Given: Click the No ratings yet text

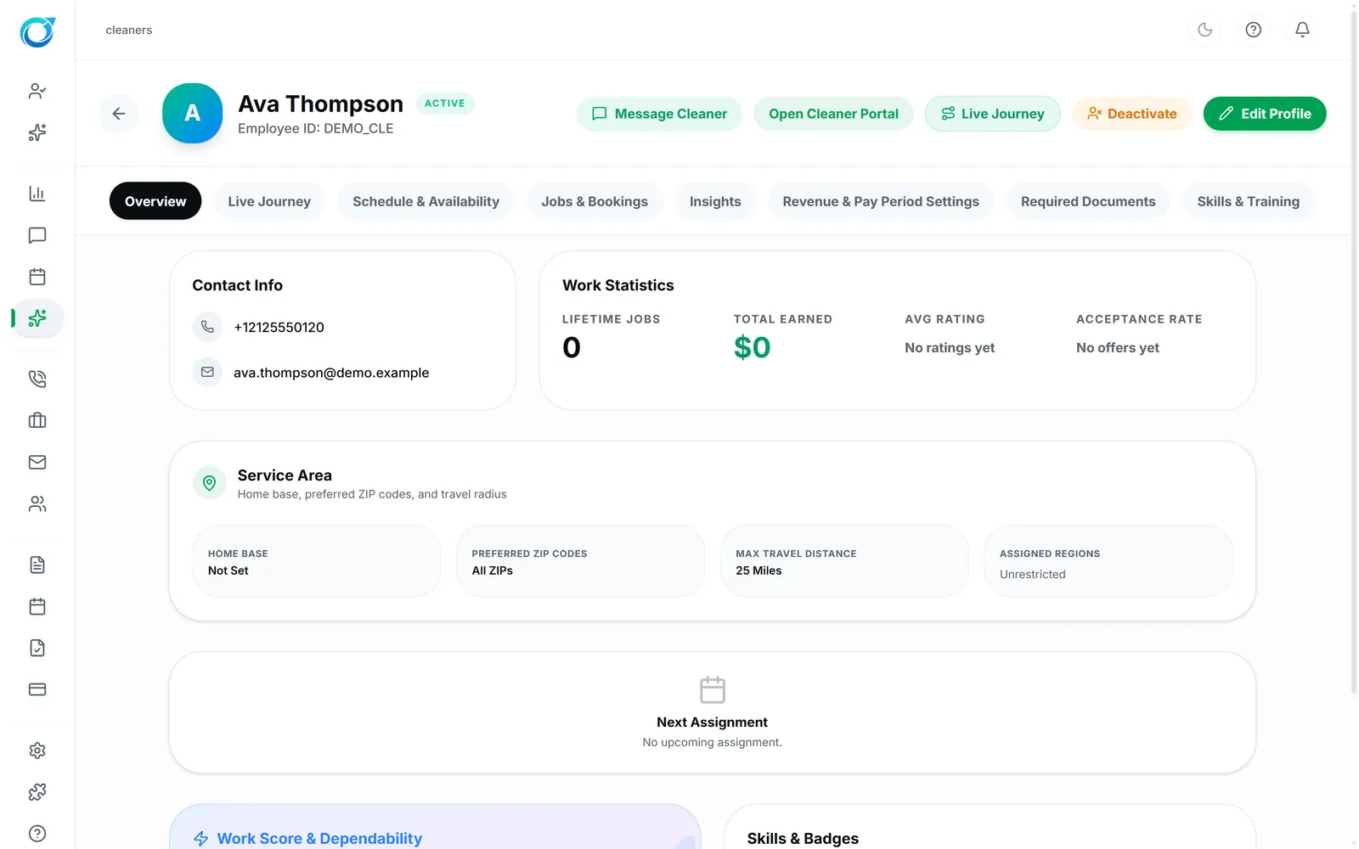Looking at the screenshot, I should click(950, 347).
